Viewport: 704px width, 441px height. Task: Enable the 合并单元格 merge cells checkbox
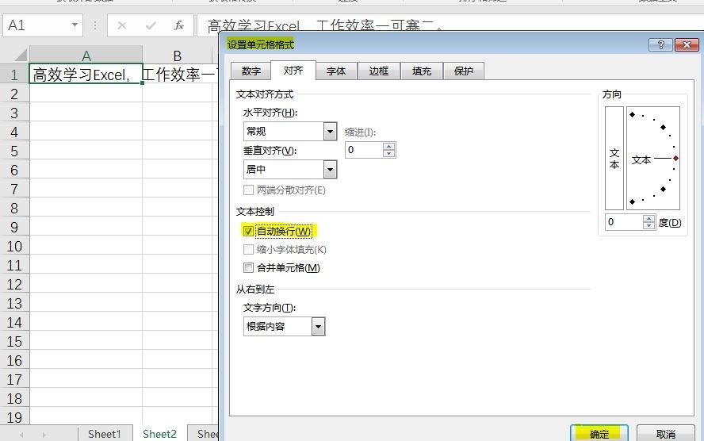pyautogui.click(x=249, y=268)
